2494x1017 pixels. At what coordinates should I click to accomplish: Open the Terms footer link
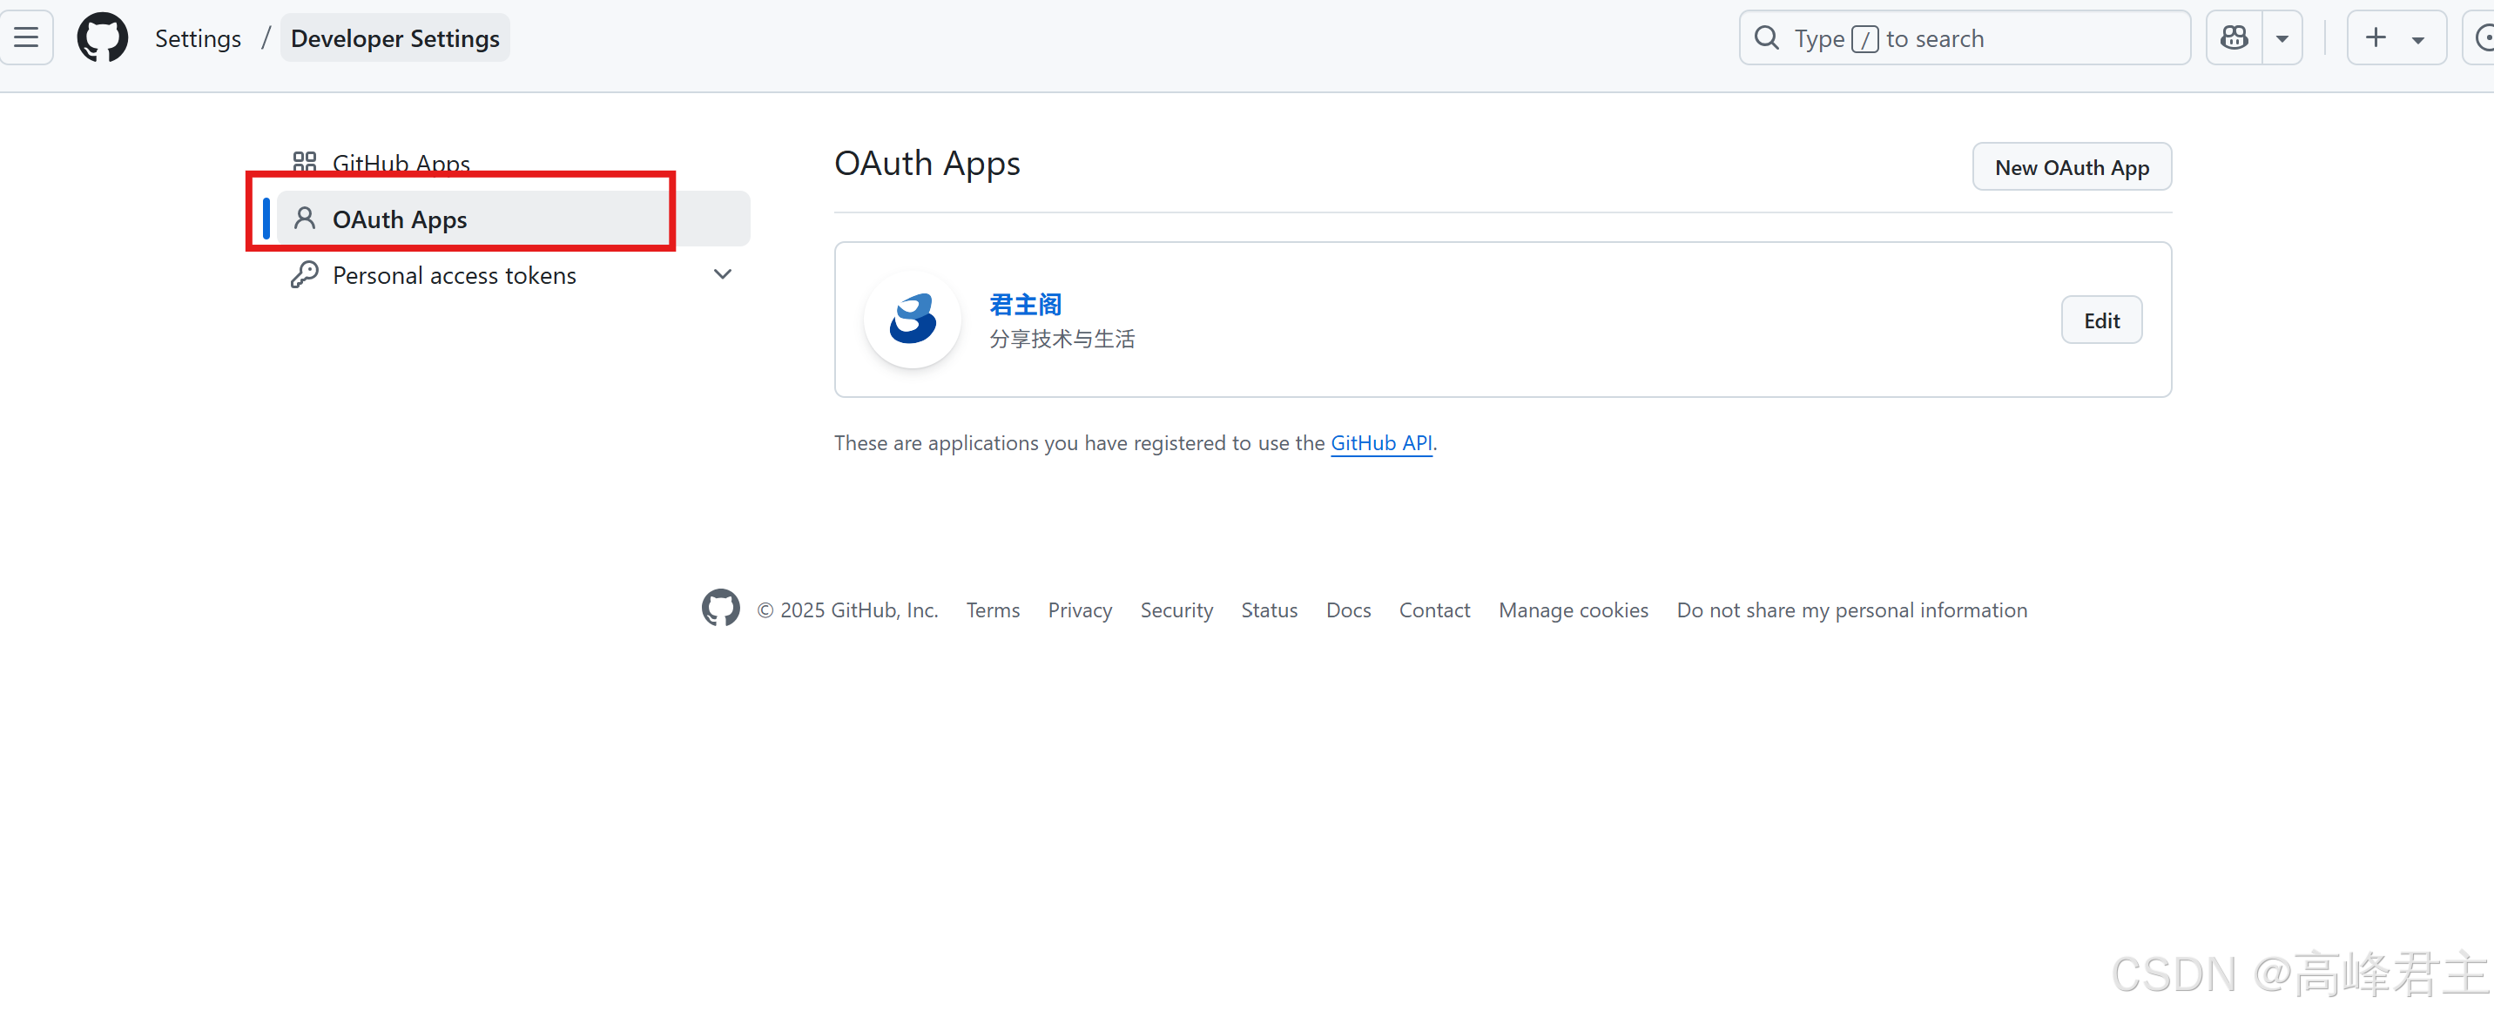993,610
